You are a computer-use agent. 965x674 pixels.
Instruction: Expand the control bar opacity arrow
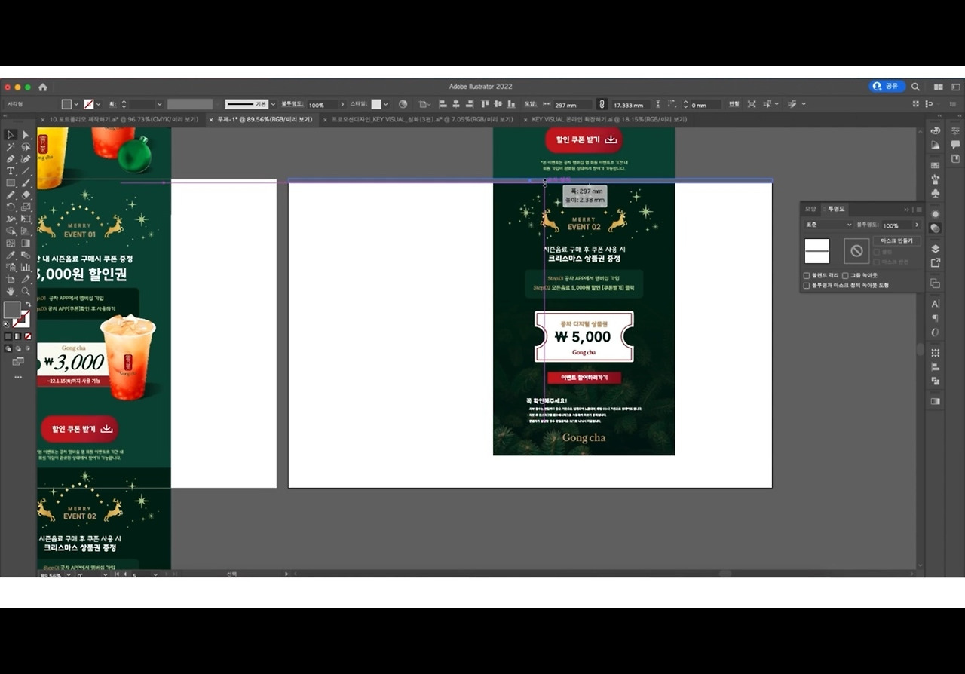click(x=342, y=104)
